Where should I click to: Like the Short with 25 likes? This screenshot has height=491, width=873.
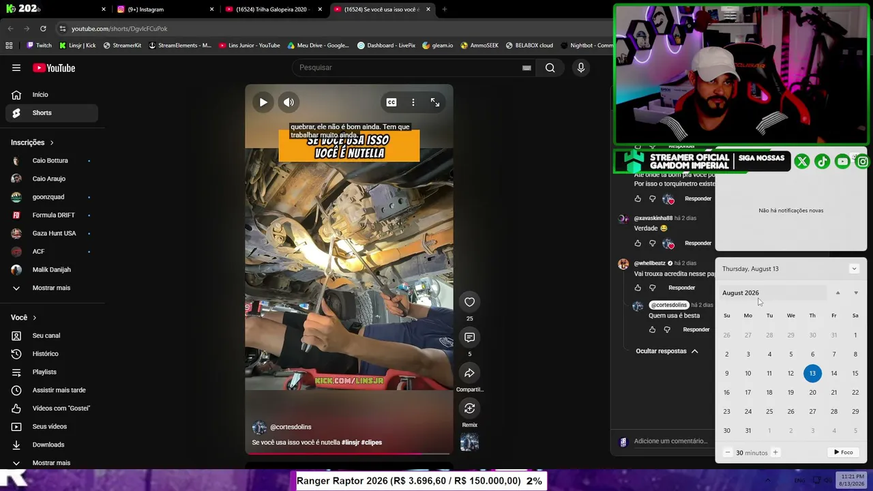tap(469, 302)
